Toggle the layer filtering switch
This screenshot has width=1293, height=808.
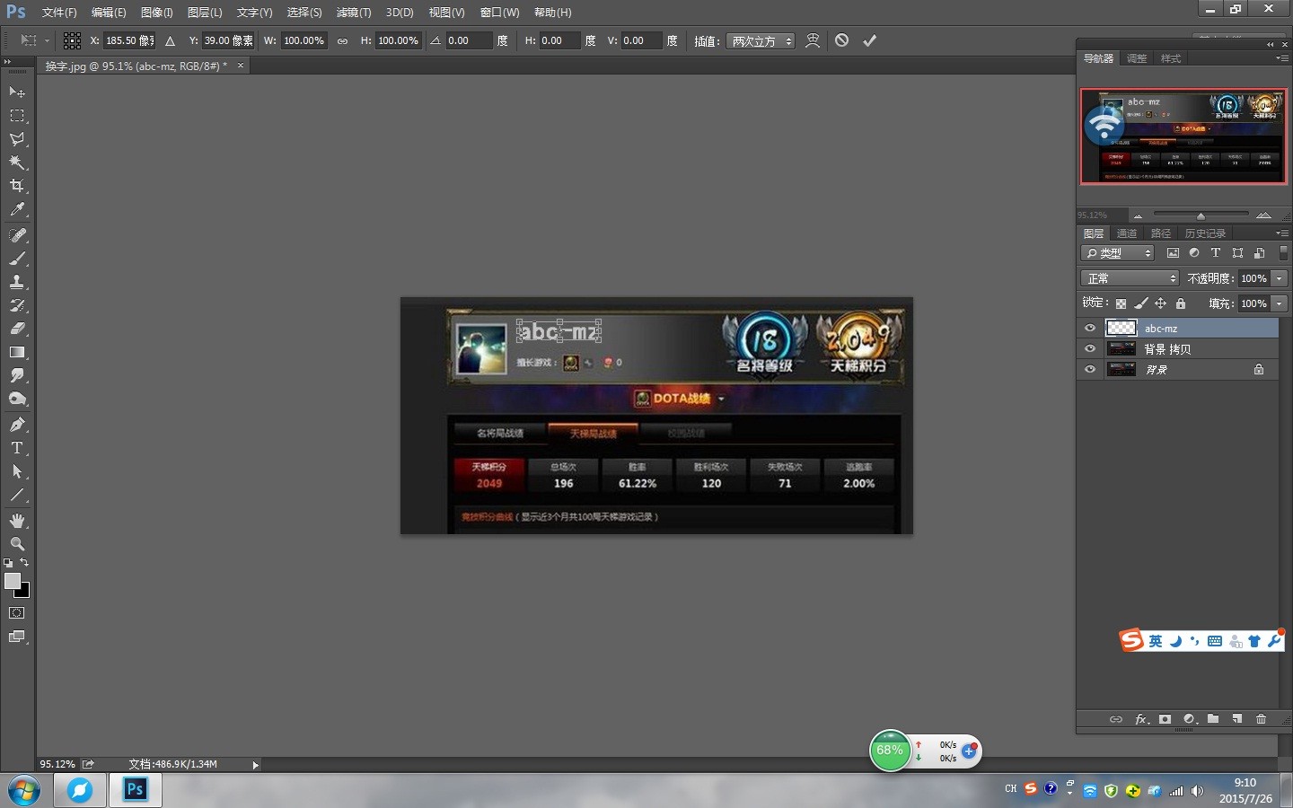[1283, 253]
